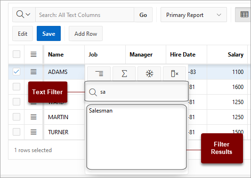
Task: Click the freeze column snowflake icon
Action: pos(149,73)
